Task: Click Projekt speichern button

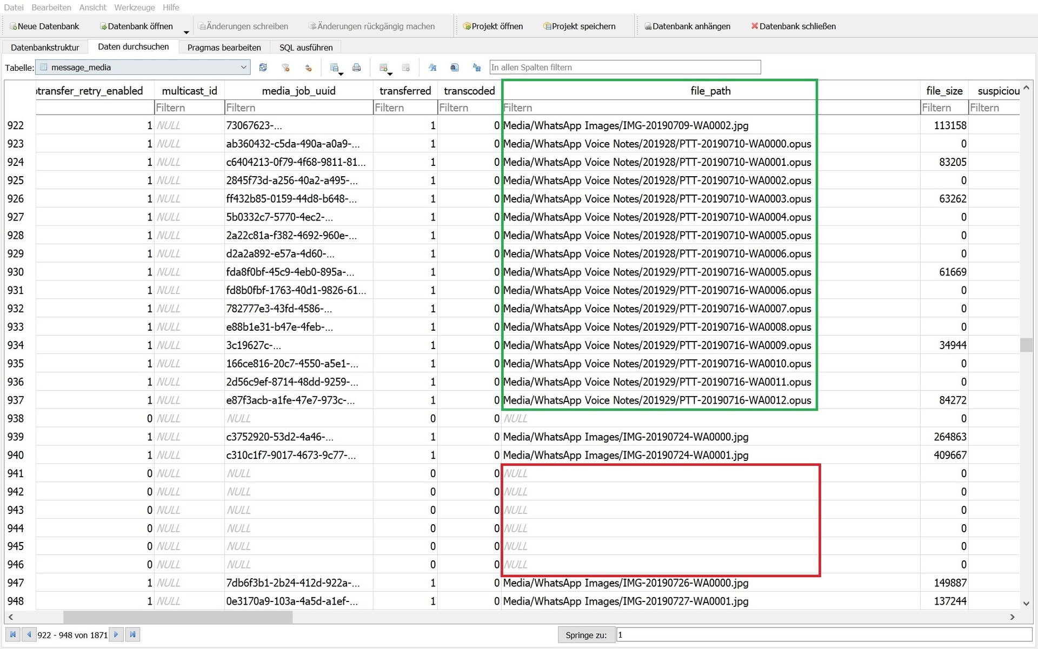Action: point(579,26)
